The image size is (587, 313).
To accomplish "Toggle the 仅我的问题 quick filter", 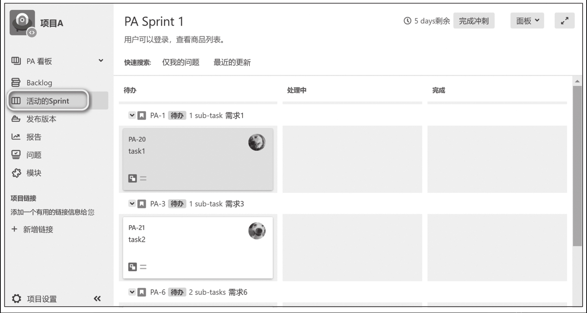I will click(x=181, y=62).
